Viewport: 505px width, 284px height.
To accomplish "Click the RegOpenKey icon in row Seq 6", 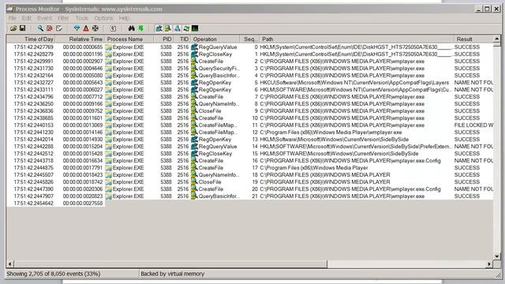I will pos(194,89).
